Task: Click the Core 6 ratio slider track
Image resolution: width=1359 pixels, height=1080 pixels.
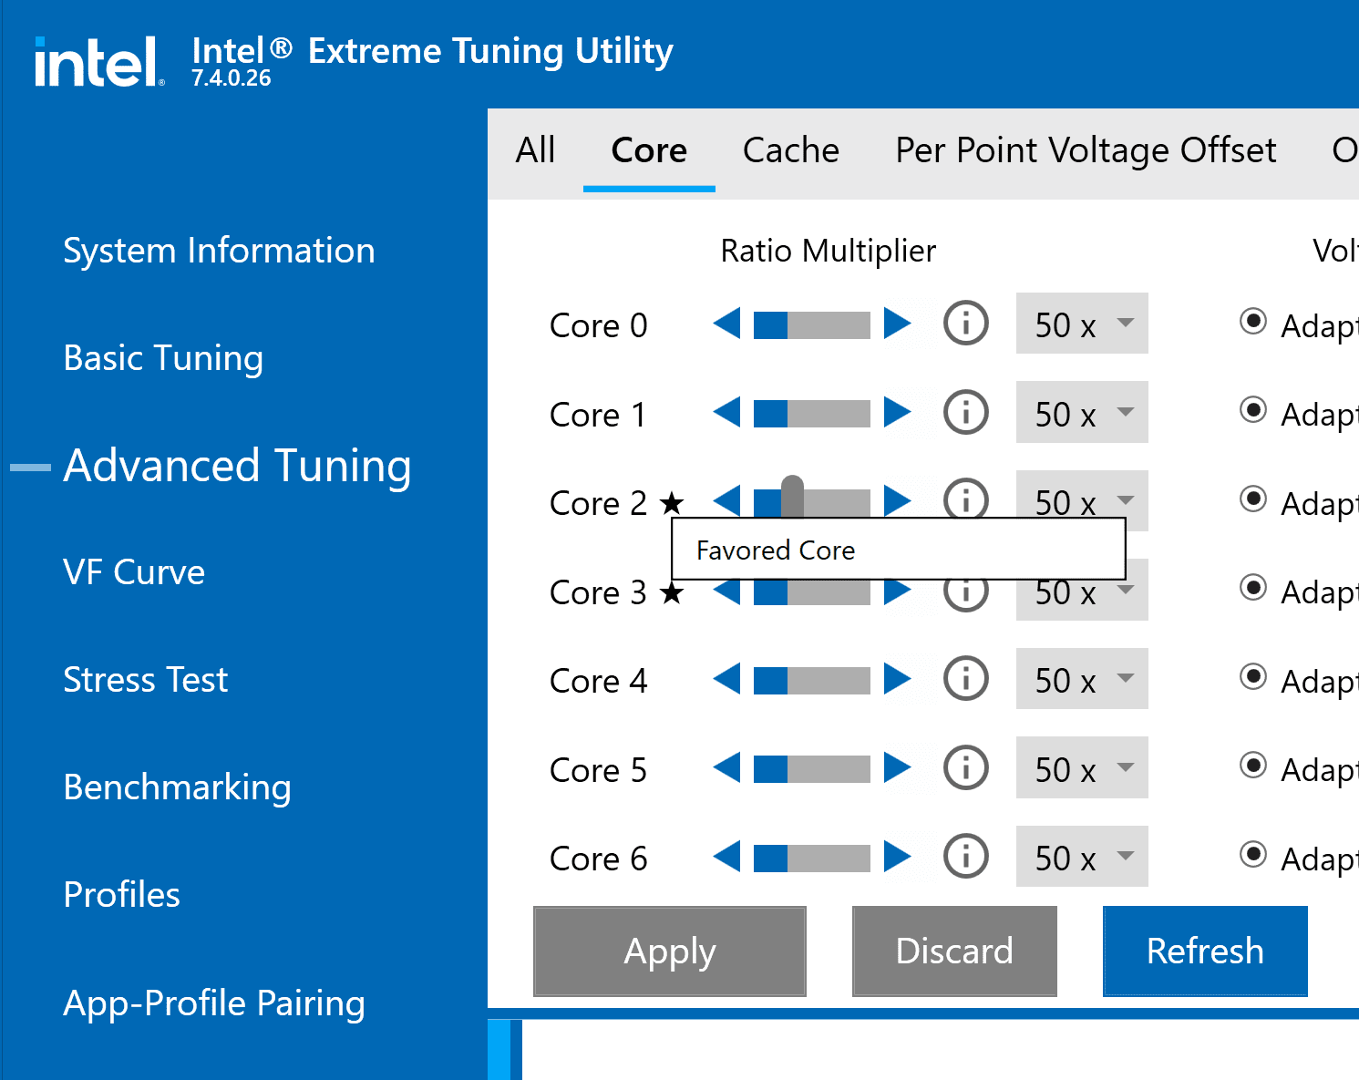Action: (x=812, y=858)
